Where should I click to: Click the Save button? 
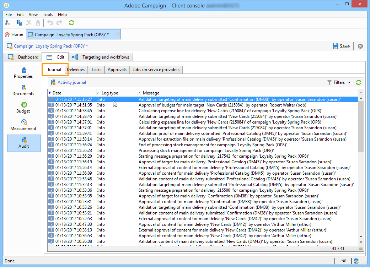coord(341,46)
